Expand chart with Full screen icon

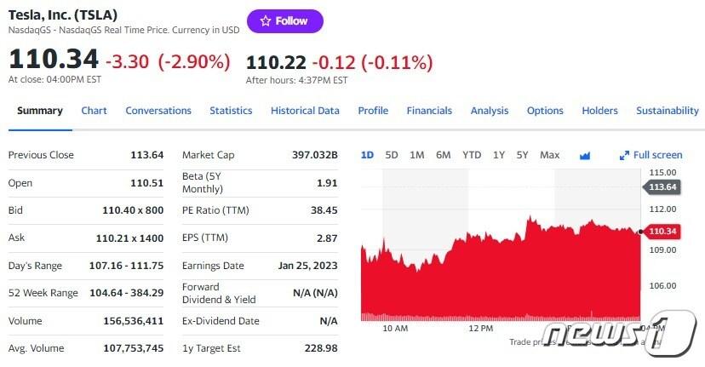(651, 155)
